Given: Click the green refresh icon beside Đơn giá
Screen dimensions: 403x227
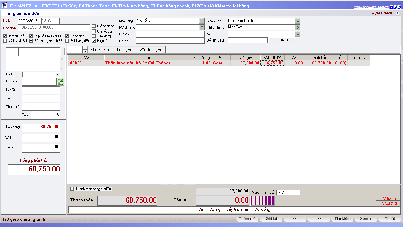Looking at the screenshot, I should [61, 82].
